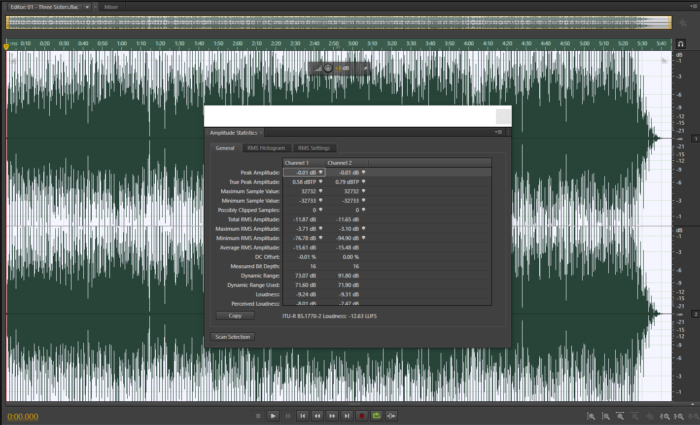Click the 0.79 dBTP true peak value
The image size is (700, 425).
click(347, 182)
